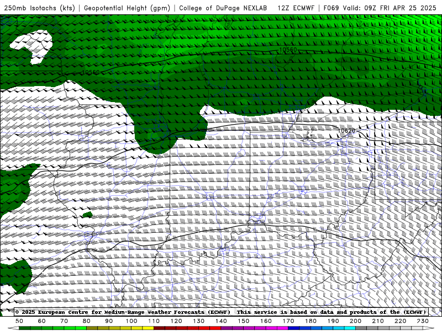This screenshot has width=442, height=331.
Task: Click the '190' value on the color scale
Action: click(333, 321)
